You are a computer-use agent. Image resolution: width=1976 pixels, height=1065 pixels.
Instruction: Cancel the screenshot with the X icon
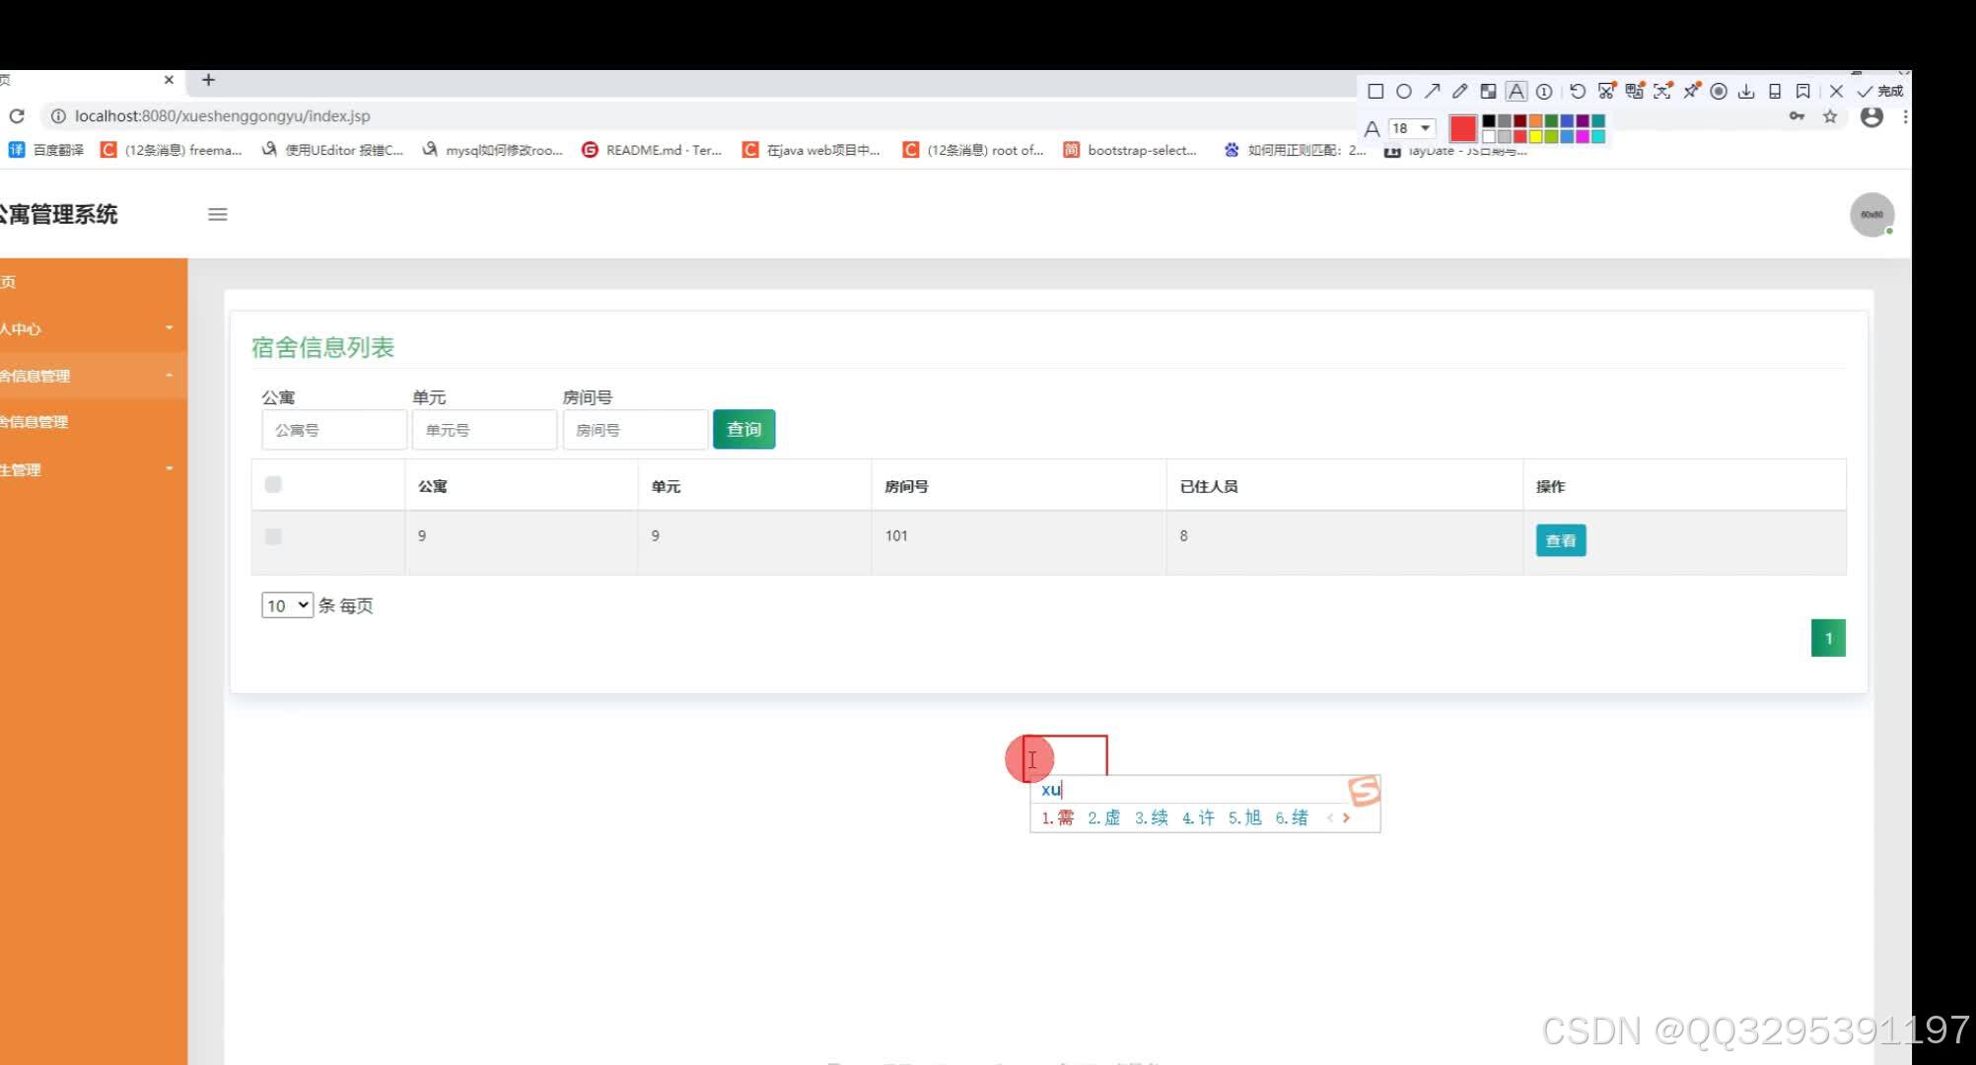[x=1836, y=91]
